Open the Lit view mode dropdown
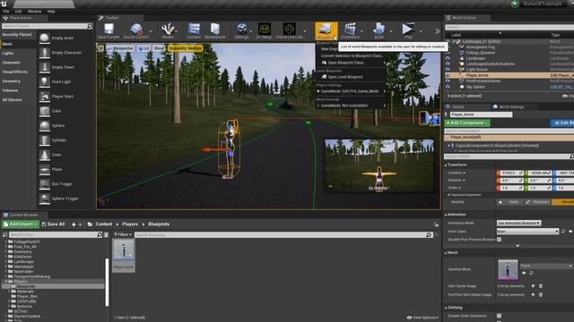The height and width of the screenshot is (322, 574). point(143,48)
